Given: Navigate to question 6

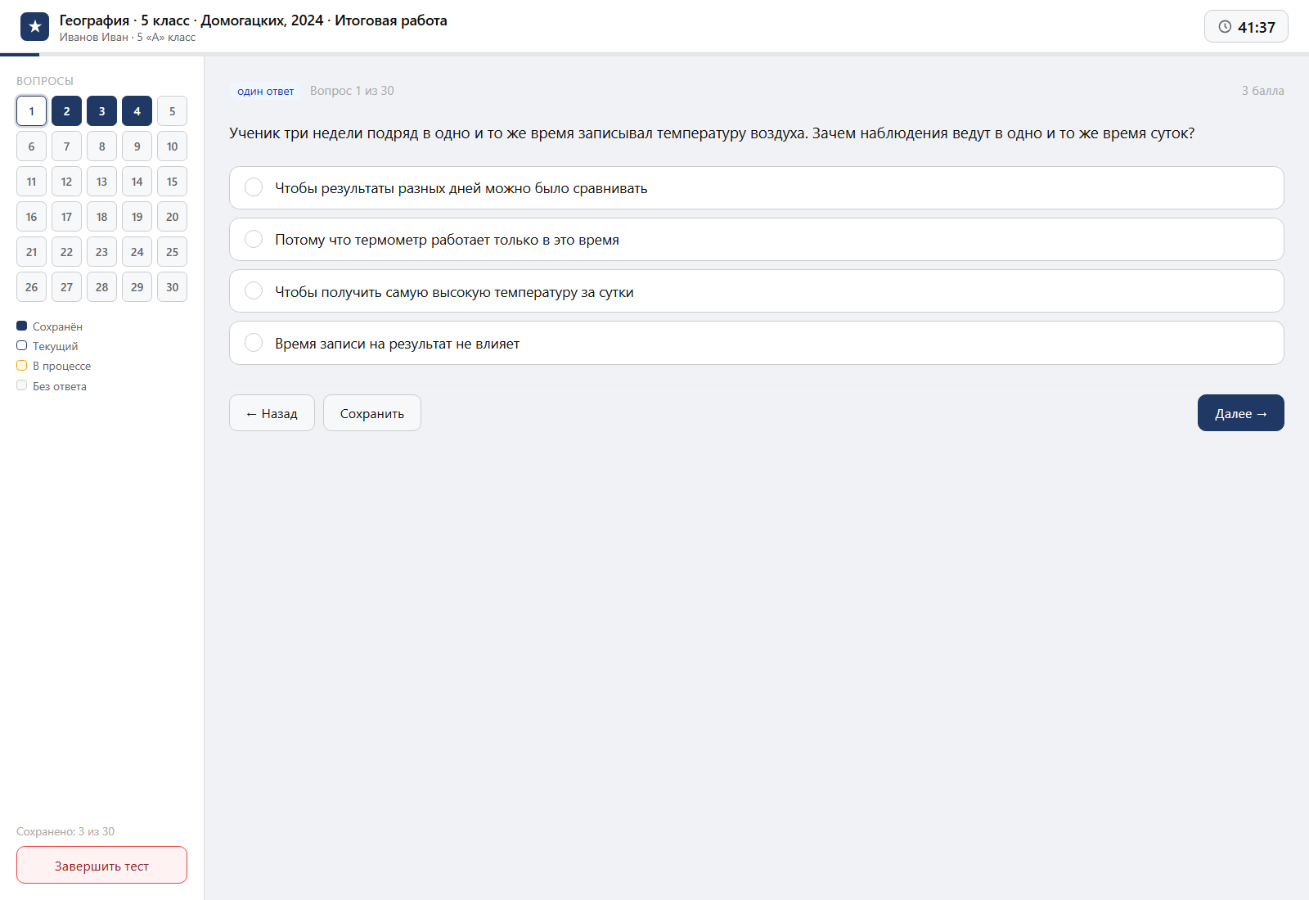Looking at the screenshot, I should click(x=31, y=146).
